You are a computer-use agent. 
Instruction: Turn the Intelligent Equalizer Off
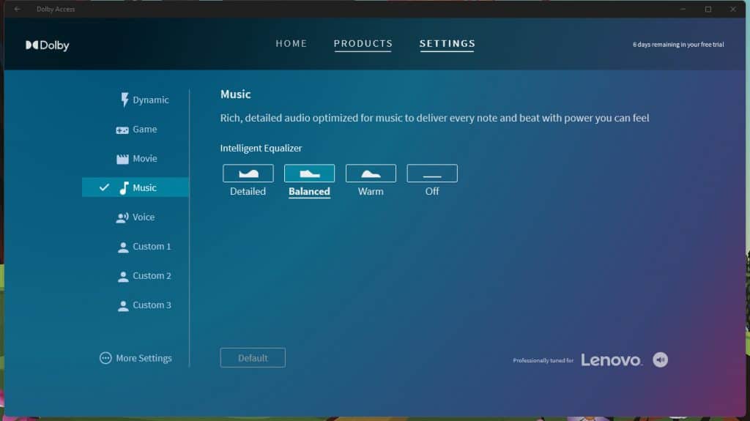(x=432, y=174)
